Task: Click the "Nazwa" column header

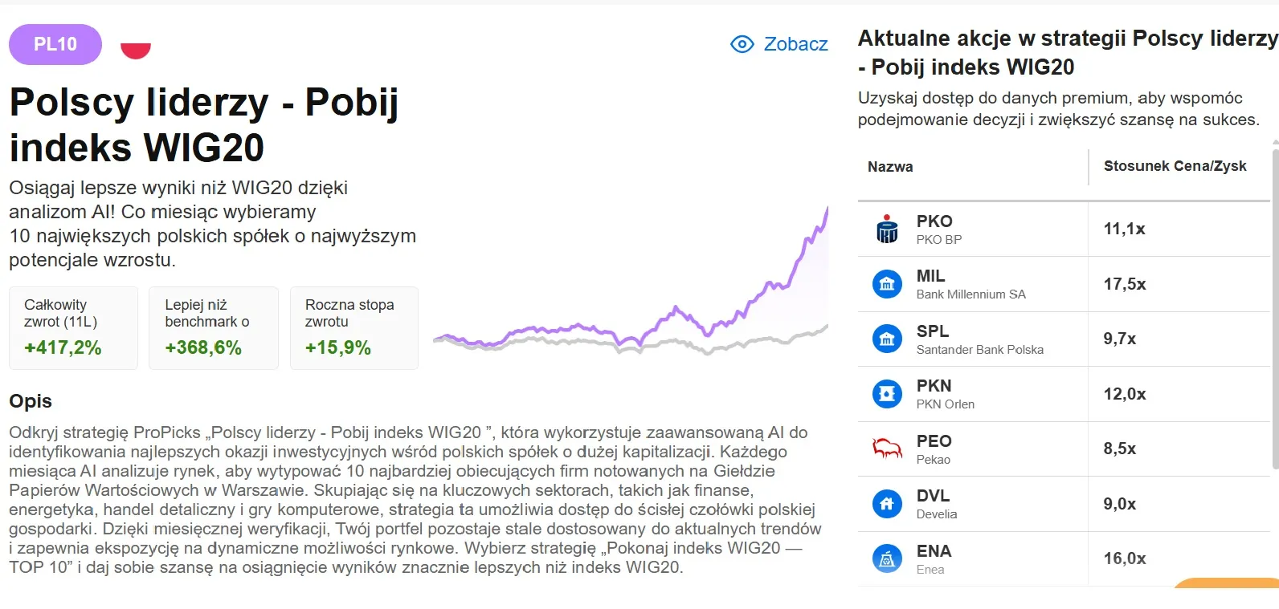Action: pos(890,166)
